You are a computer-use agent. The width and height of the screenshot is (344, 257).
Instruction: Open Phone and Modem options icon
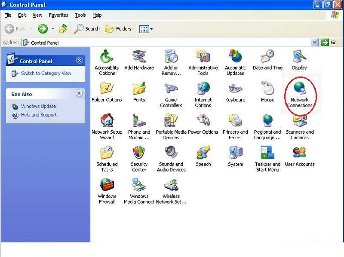pyautogui.click(x=139, y=121)
